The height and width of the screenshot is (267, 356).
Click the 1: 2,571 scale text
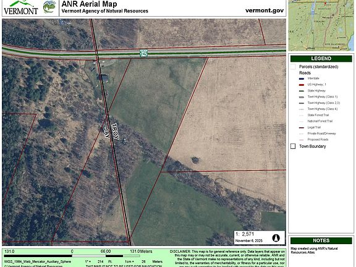245,234
